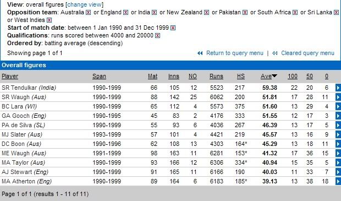Sort table by Player column header
Viewport: 341px width, 201px height.
click(x=10, y=76)
